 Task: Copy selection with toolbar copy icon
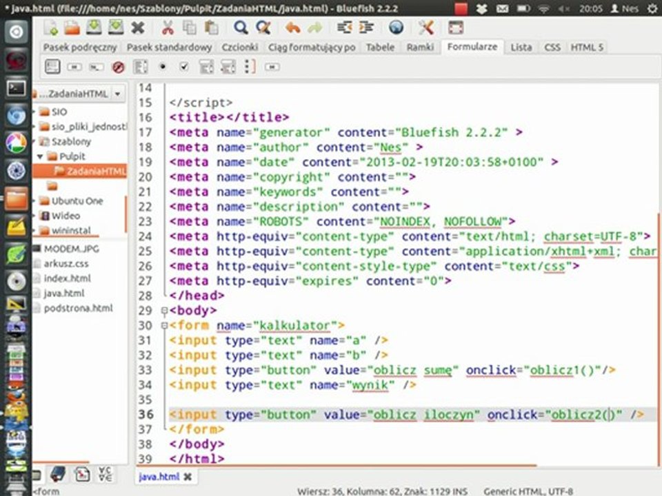[x=189, y=28]
